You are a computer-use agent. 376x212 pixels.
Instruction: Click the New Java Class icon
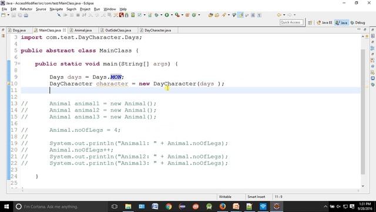point(194,15)
